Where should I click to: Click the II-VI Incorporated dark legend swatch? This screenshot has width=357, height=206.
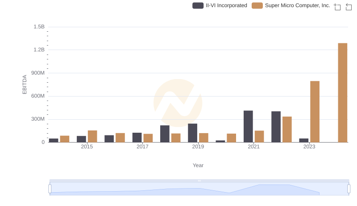198,5
